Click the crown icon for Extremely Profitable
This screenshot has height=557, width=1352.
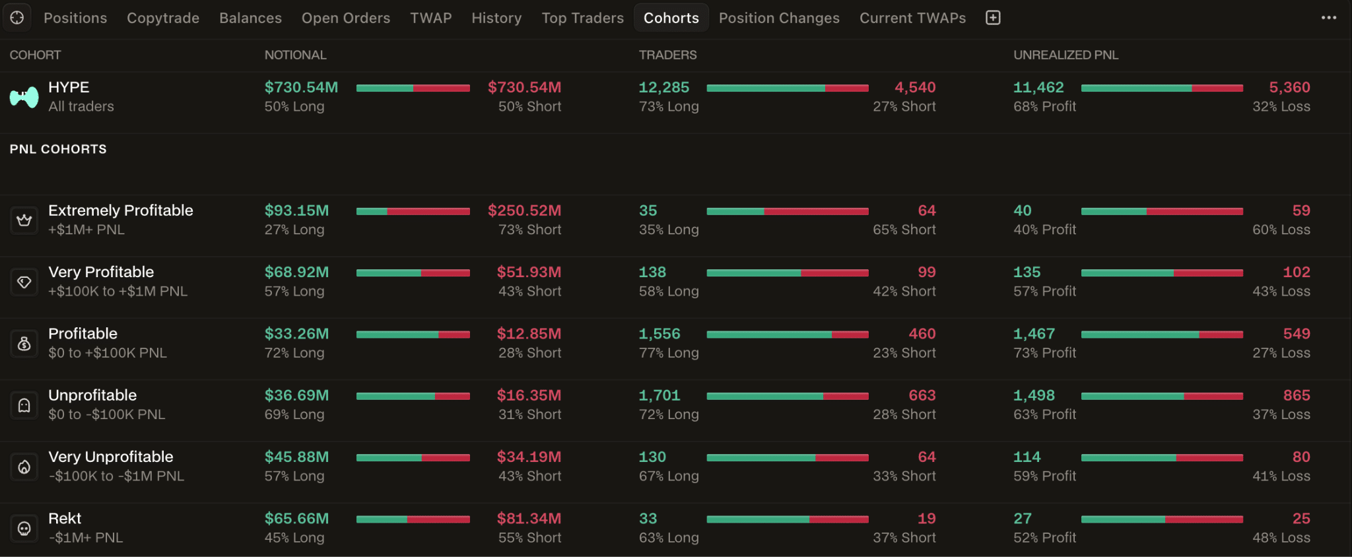point(24,220)
